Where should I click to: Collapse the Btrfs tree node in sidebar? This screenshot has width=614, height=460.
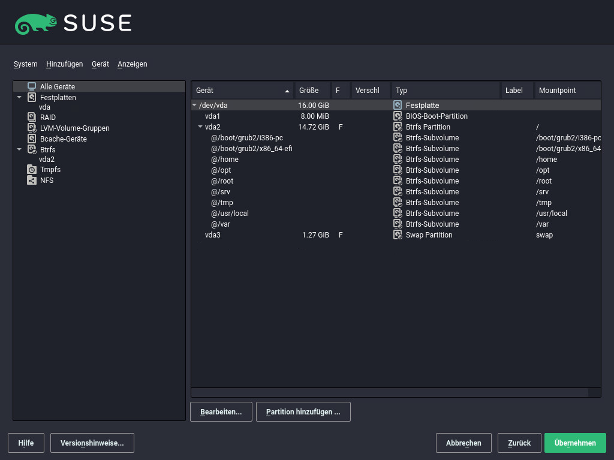19,149
